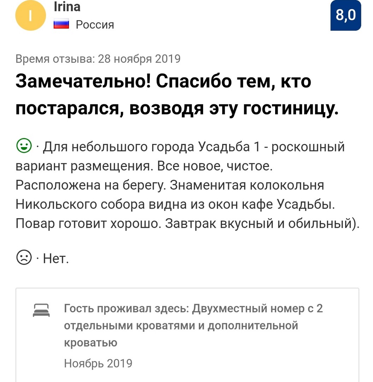Click the line отдельными кроватями и дополнительной

181,326
